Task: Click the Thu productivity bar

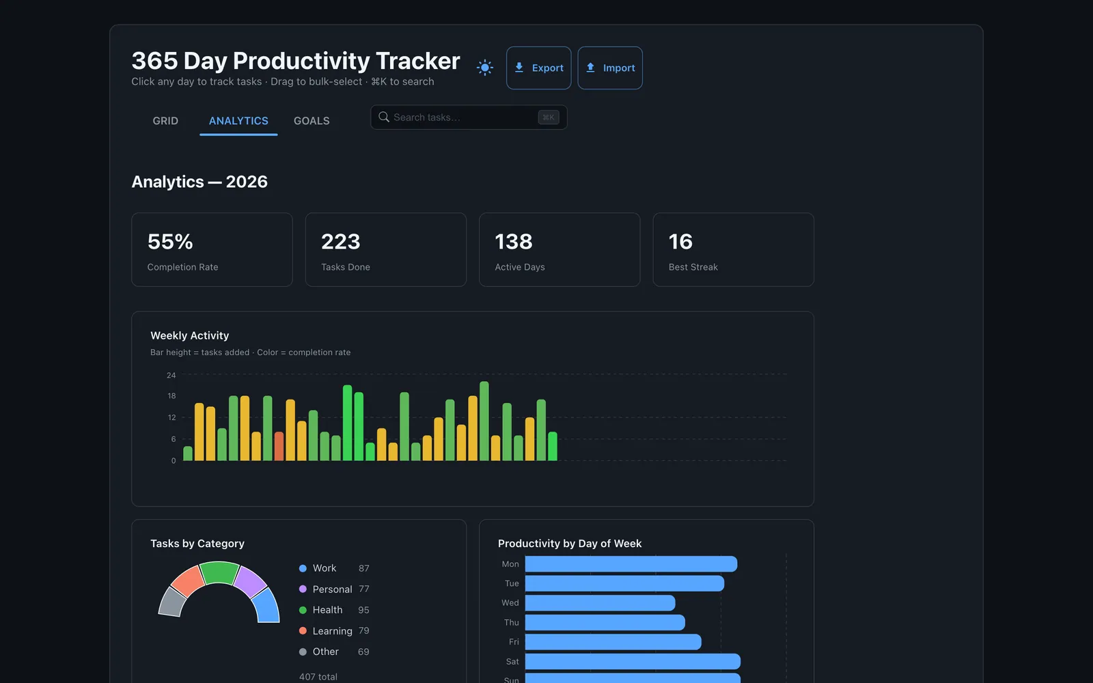Action: tap(605, 622)
